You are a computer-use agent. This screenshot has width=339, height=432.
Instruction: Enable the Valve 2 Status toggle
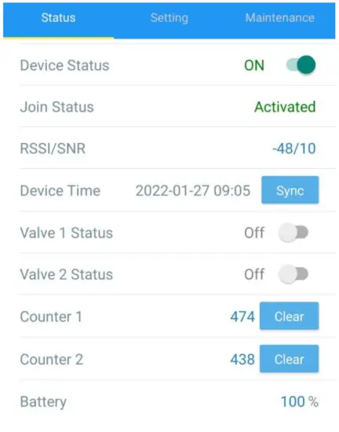(293, 274)
